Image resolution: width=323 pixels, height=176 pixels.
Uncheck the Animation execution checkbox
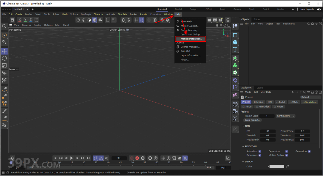(x=260, y=151)
